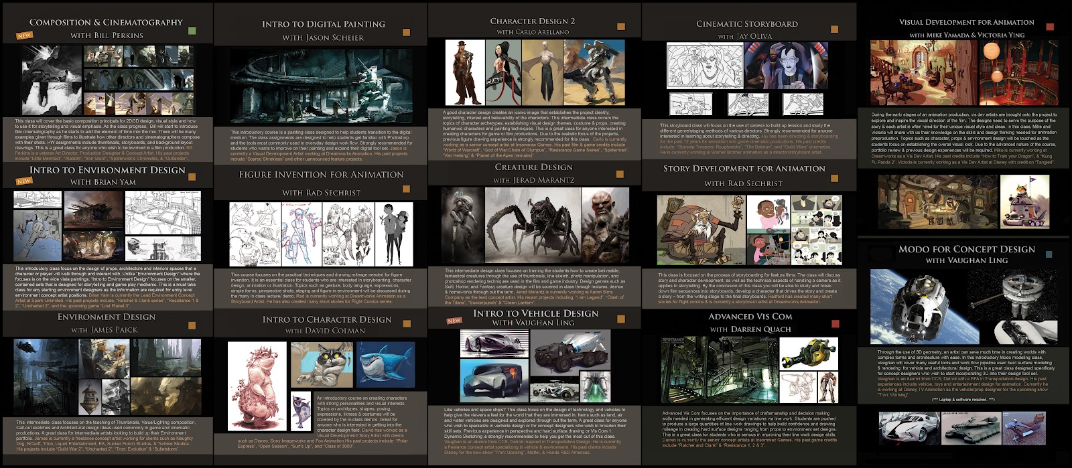
Task: Click the red square beside Advanced Vis Com
Action: pyautogui.click(x=835, y=324)
